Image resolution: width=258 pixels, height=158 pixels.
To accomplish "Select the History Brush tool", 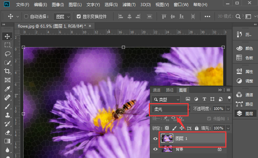I will pyautogui.click(x=7, y=124).
